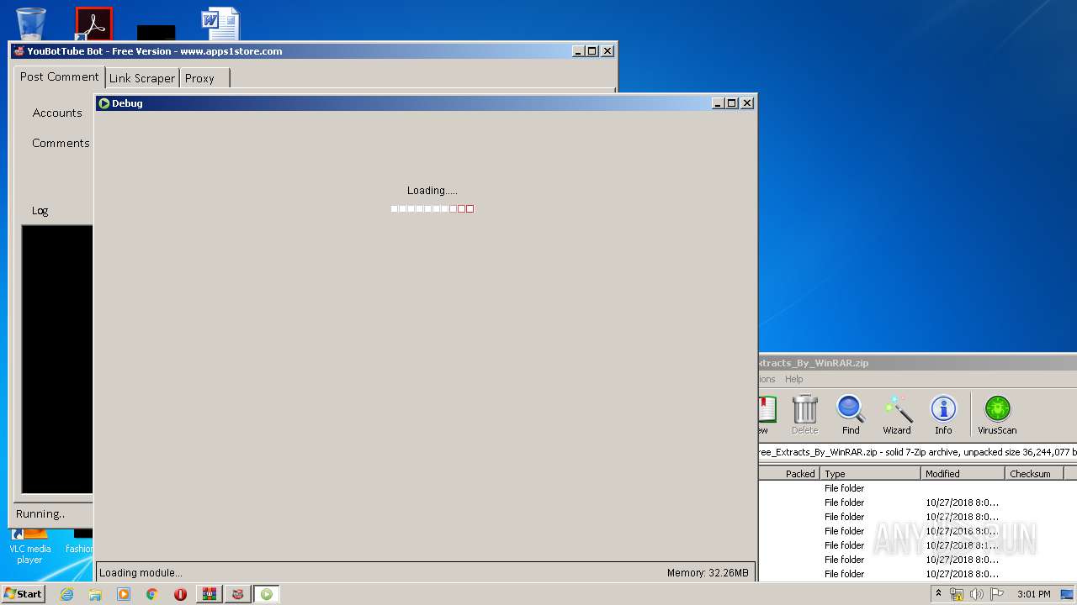Click the Comments label in YouBotTube
This screenshot has width=1077, height=605.
pyautogui.click(x=61, y=143)
